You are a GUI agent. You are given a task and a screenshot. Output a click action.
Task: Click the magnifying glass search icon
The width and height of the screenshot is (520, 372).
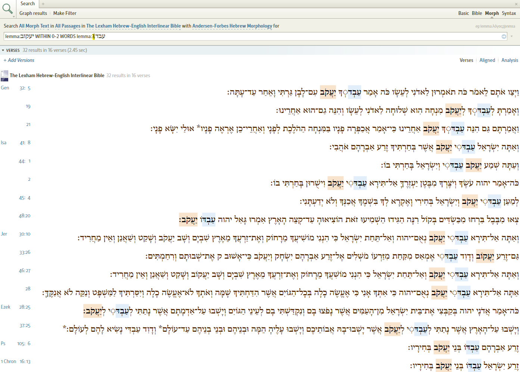7,8
